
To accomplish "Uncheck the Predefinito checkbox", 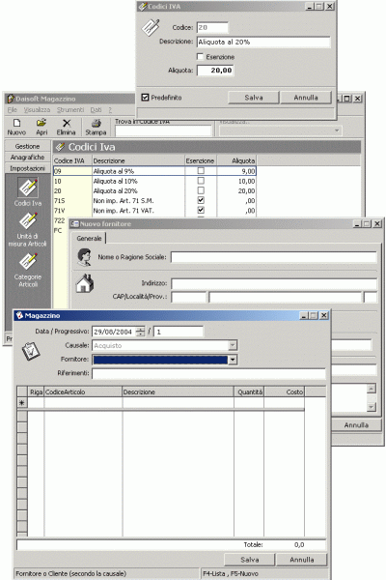I will (x=145, y=98).
